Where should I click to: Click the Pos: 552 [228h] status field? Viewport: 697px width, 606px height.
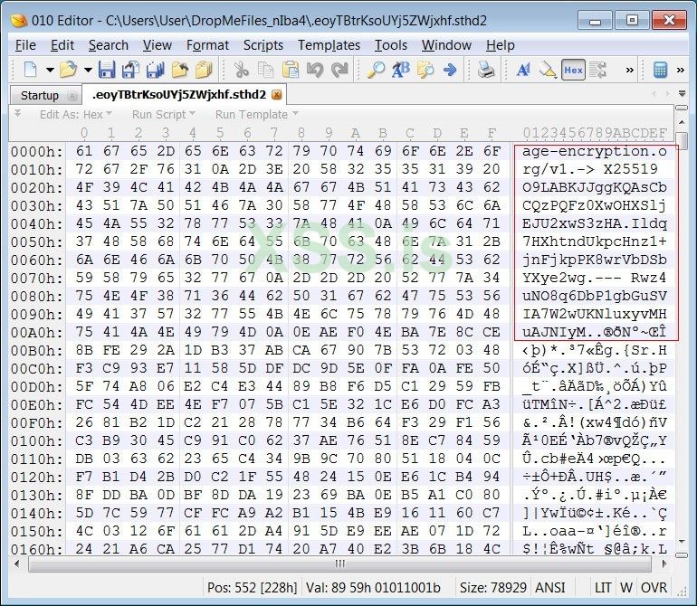[252, 588]
